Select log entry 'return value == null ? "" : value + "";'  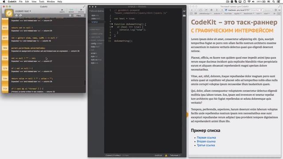click(47, 80)
